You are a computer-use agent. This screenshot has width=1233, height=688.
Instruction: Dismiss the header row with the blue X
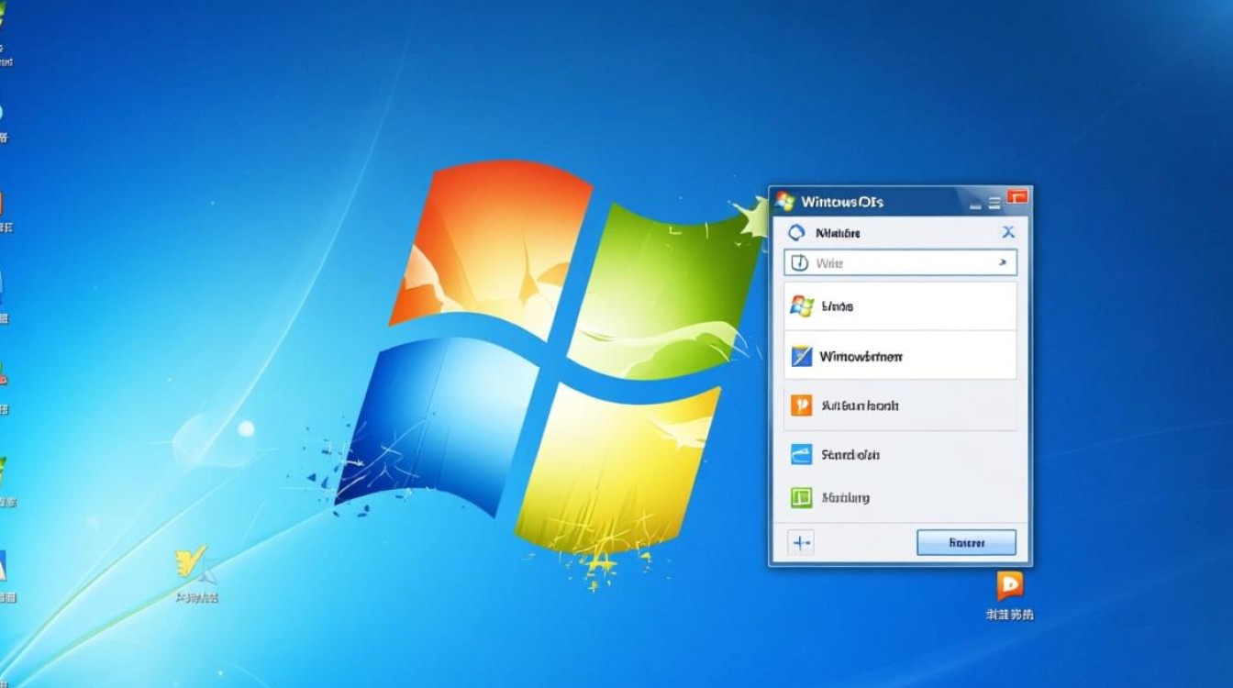pyautogui.click(x=1007, y=233)
